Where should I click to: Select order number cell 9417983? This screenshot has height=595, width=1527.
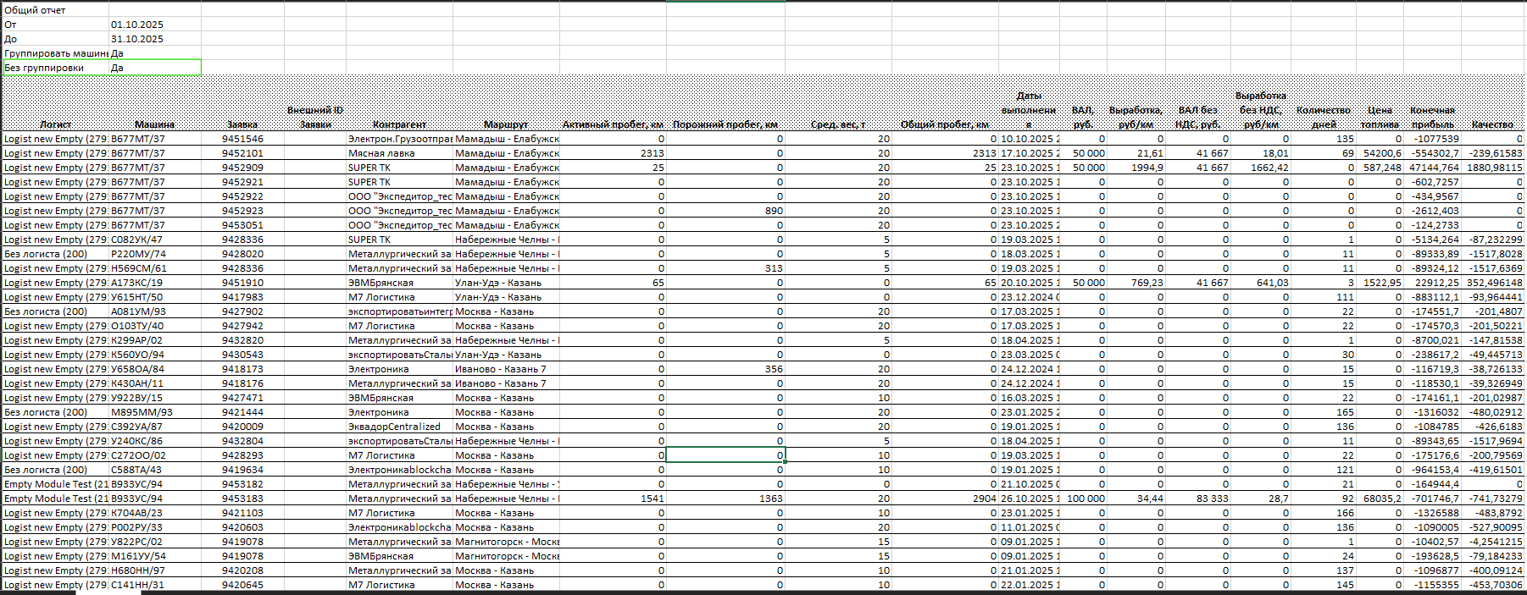[242, 297]
